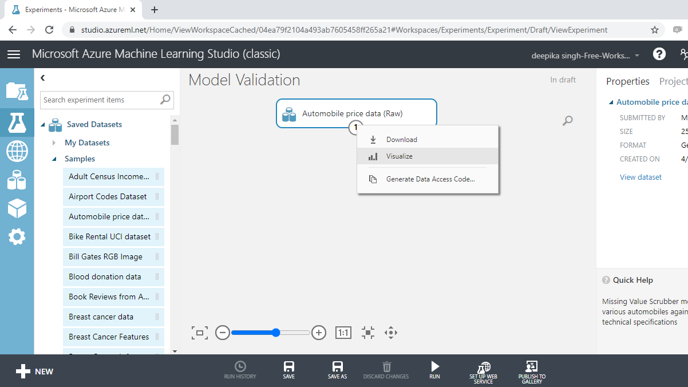Bookmark this page with star icon
The width and height of the screenshot is (688, 387).
click(x=655, y=30)
